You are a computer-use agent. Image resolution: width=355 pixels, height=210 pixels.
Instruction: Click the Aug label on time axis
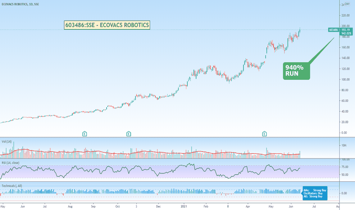(70, 206)
